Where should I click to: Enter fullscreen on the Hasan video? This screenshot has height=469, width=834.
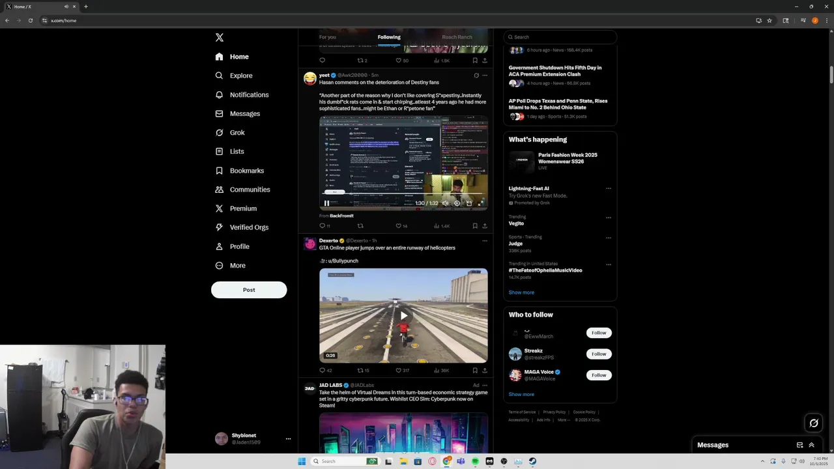[x=481, y=203]
